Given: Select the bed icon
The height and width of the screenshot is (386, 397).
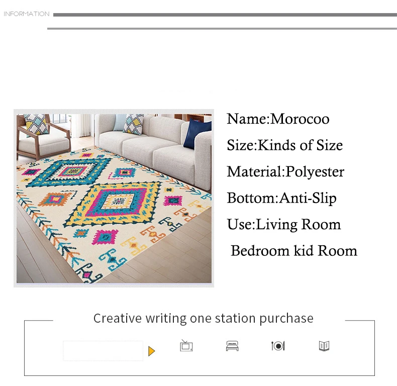Looking at the screenshot, I should coord(232,346).
